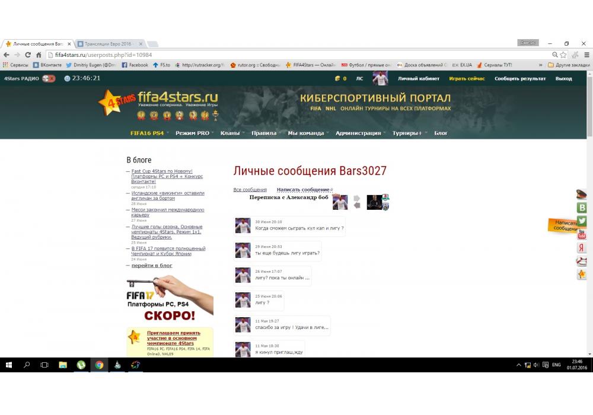Open the ВКонтакте bookmark

point(47,65)
